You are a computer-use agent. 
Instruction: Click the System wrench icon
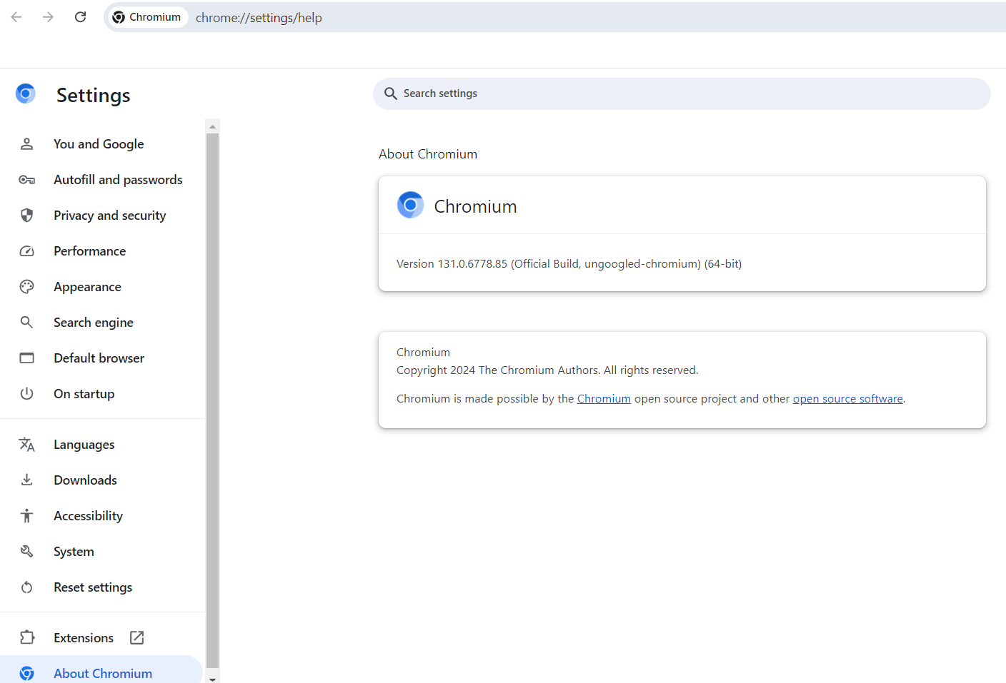click(x=26, y=552)
